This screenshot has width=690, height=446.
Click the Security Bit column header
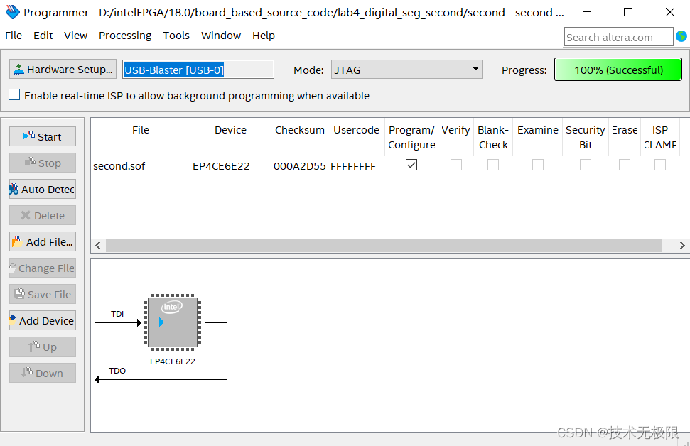coord(586,137)
